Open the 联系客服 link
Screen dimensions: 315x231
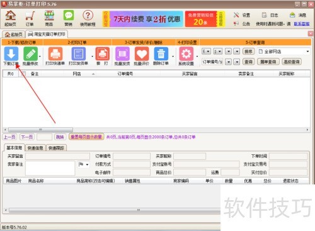[302, 24]
